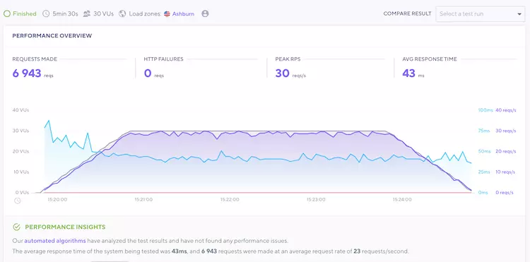Click the PEAK RPS label
This screenshot has width=530, height=262.
(x=288, y=59)
